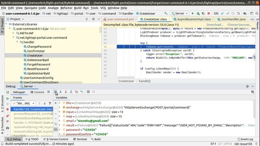Move to next frame down arrow

coord(45,103)
